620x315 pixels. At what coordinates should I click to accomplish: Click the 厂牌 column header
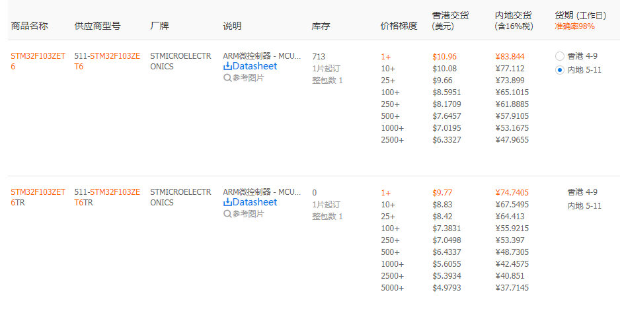(x=159, y=26)
